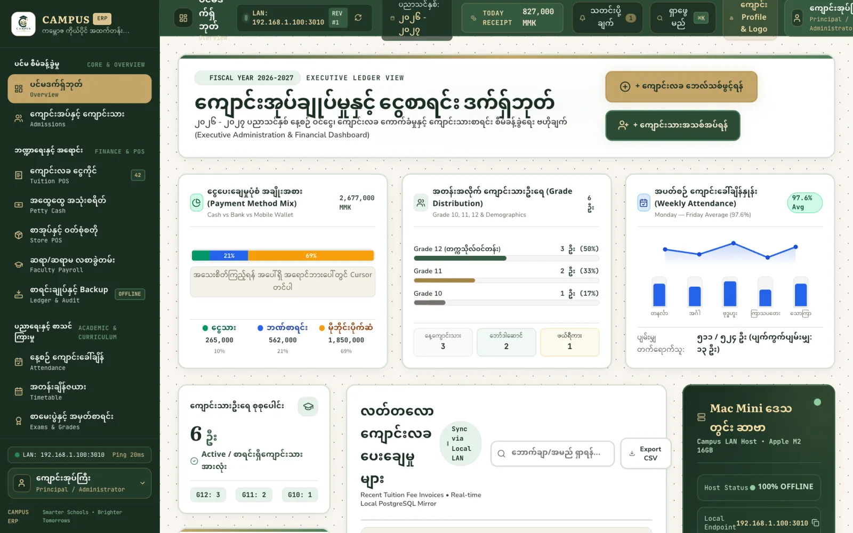Screen dimensions: 853x533
Task: Click the G11: 2 chip
Action: pyautogui.click(x=254, y=495)
